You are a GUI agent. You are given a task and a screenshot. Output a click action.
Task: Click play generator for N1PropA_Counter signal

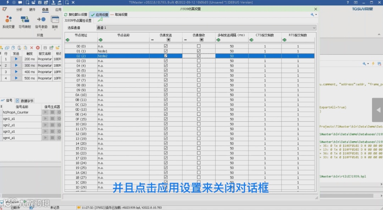[x=45, y=112]
